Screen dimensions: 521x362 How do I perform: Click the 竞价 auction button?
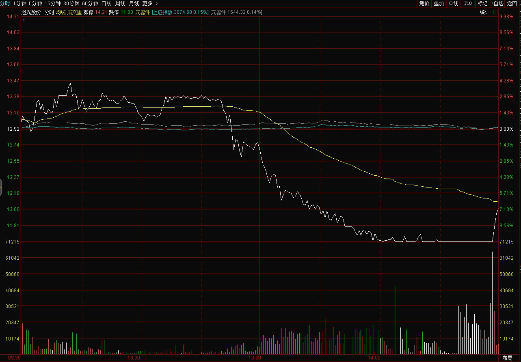pos(424,3)
